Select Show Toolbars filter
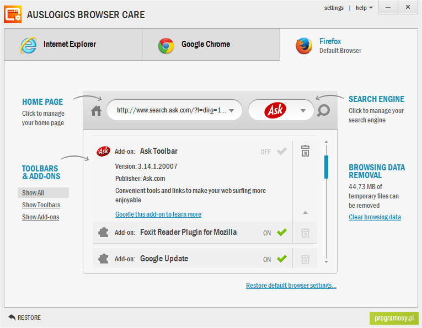The image size is (422, 328). 41,205
